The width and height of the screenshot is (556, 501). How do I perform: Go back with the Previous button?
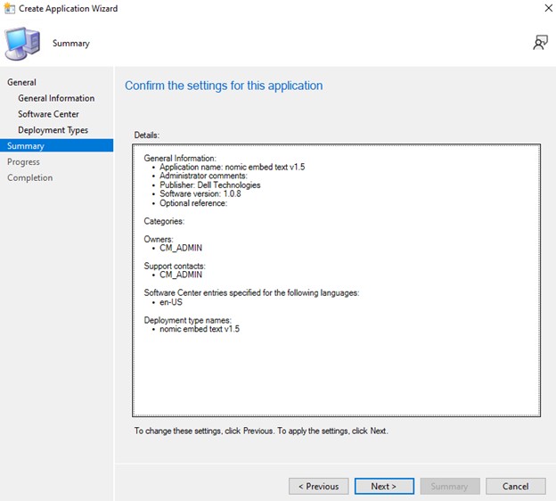[318, 486]
